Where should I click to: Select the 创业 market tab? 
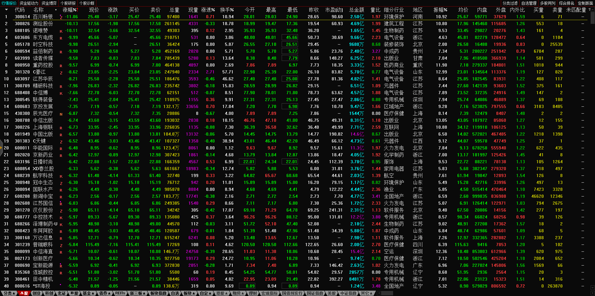[36, 293]
